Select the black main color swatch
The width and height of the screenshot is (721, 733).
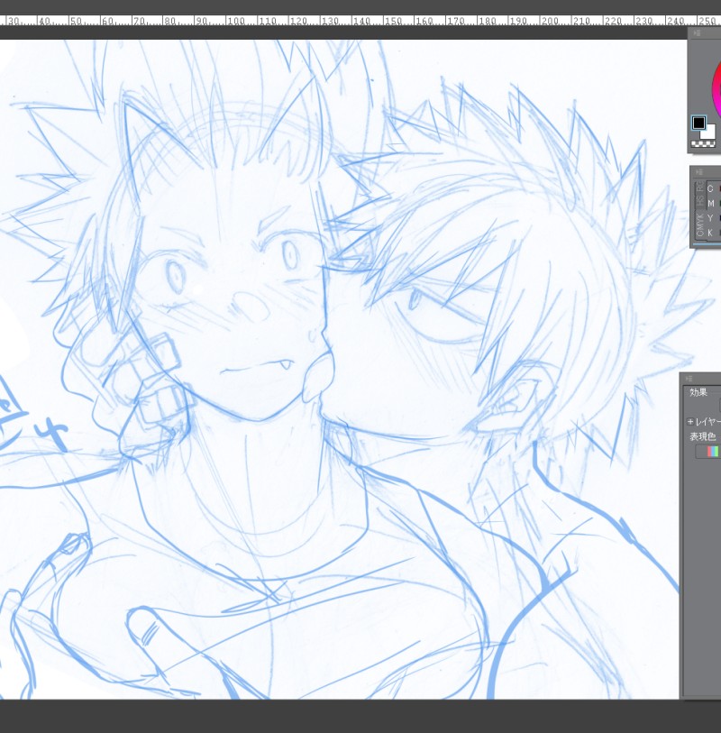point(698,123)
